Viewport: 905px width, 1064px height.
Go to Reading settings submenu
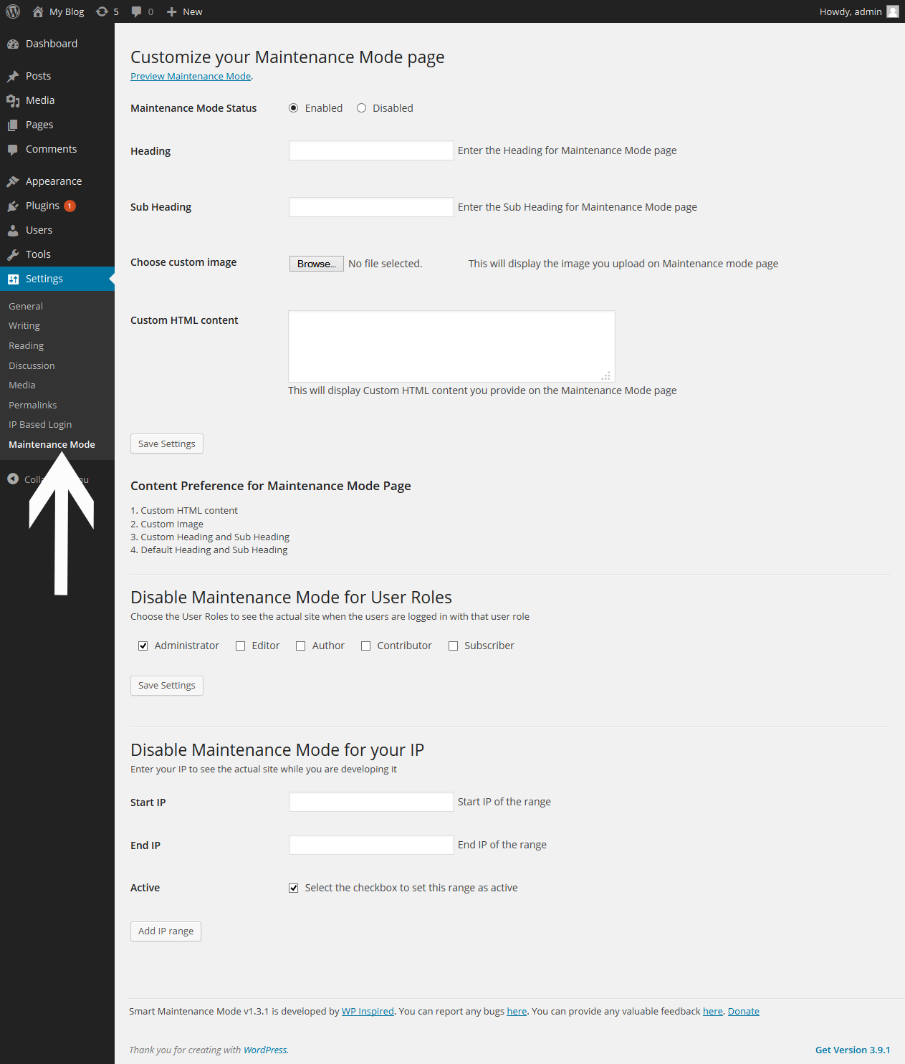[x=27, y=346]
